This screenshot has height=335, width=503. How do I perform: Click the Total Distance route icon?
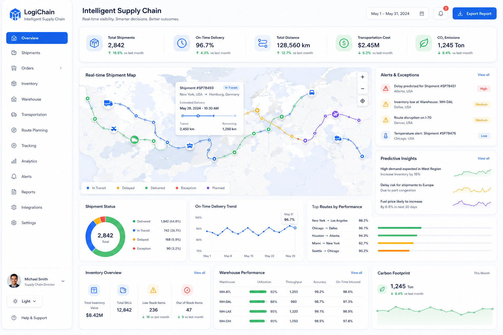pos(263,43)
